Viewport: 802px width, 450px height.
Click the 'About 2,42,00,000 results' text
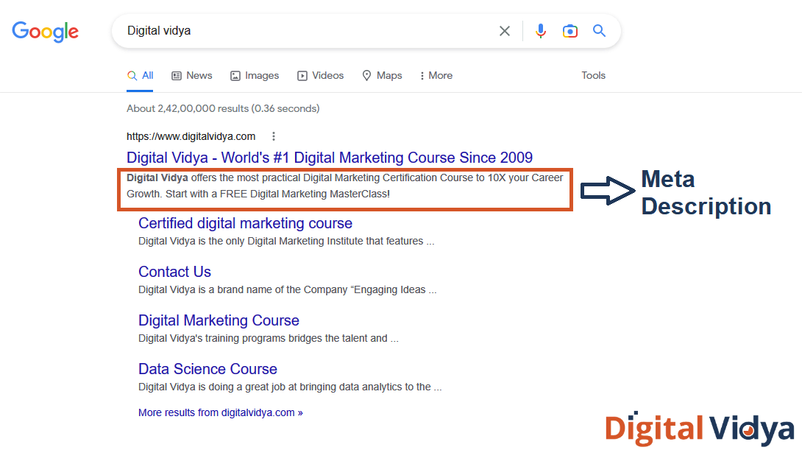(223, 108)
